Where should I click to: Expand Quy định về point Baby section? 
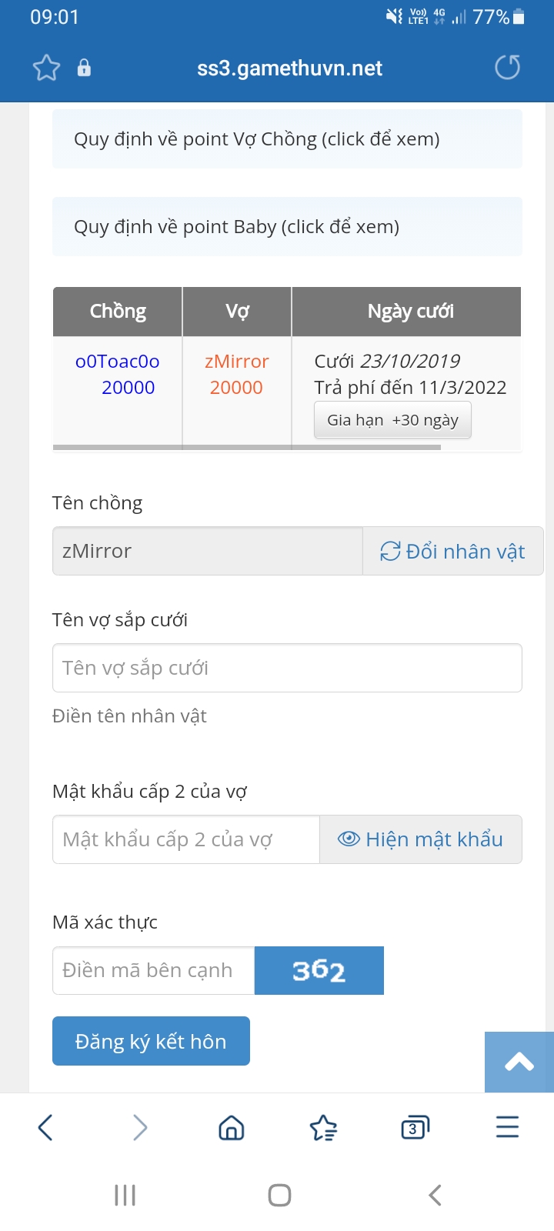pos(287,226)
